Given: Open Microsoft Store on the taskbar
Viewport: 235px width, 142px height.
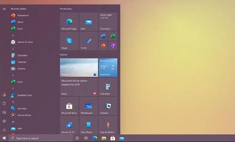Looking at the screenshot, I should tap(113, 138).
